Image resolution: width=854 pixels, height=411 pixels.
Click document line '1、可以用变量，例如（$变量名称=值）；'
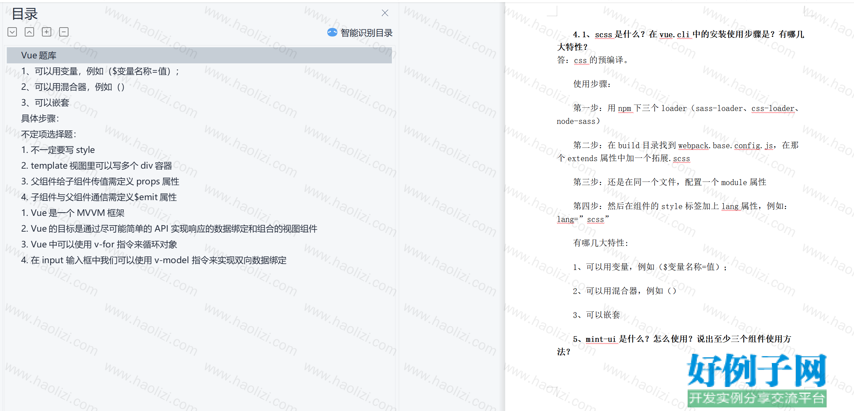click(x=650, y=267)
